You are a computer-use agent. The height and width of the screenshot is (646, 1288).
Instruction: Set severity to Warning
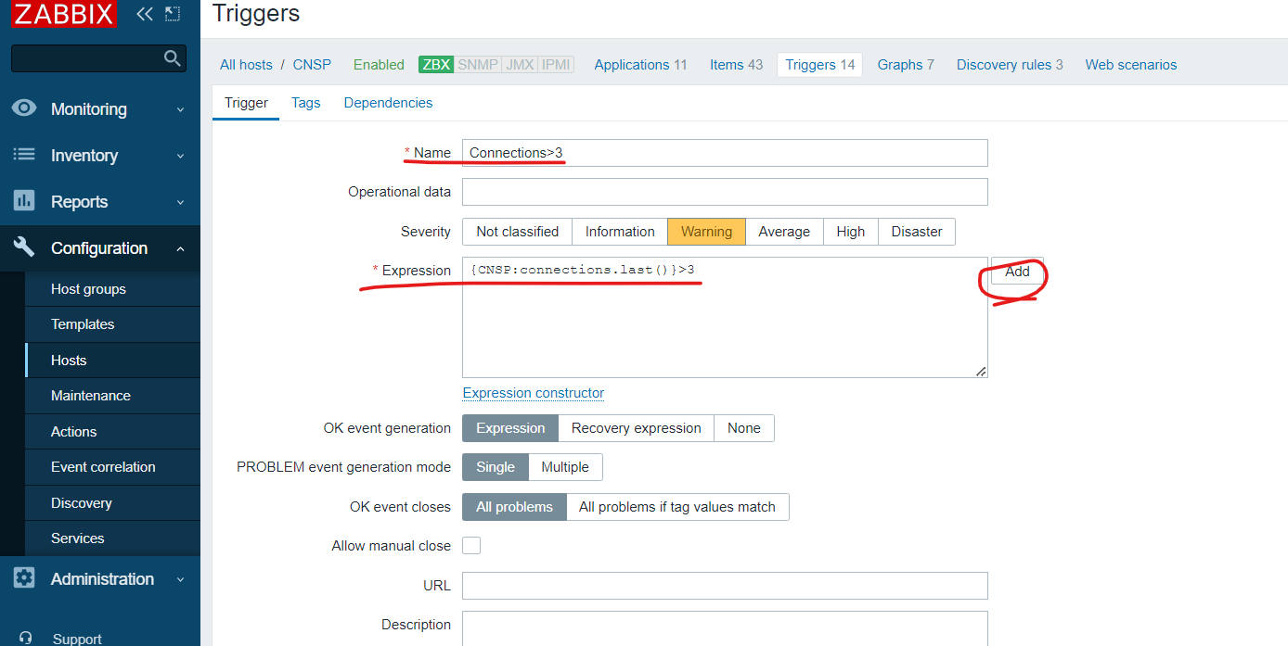(x=706, y=232)
